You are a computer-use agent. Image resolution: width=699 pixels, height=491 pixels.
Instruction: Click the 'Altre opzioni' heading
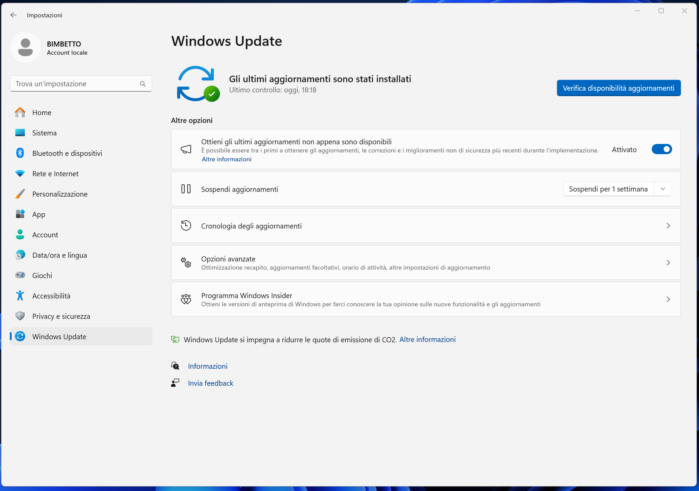point(192,121)
